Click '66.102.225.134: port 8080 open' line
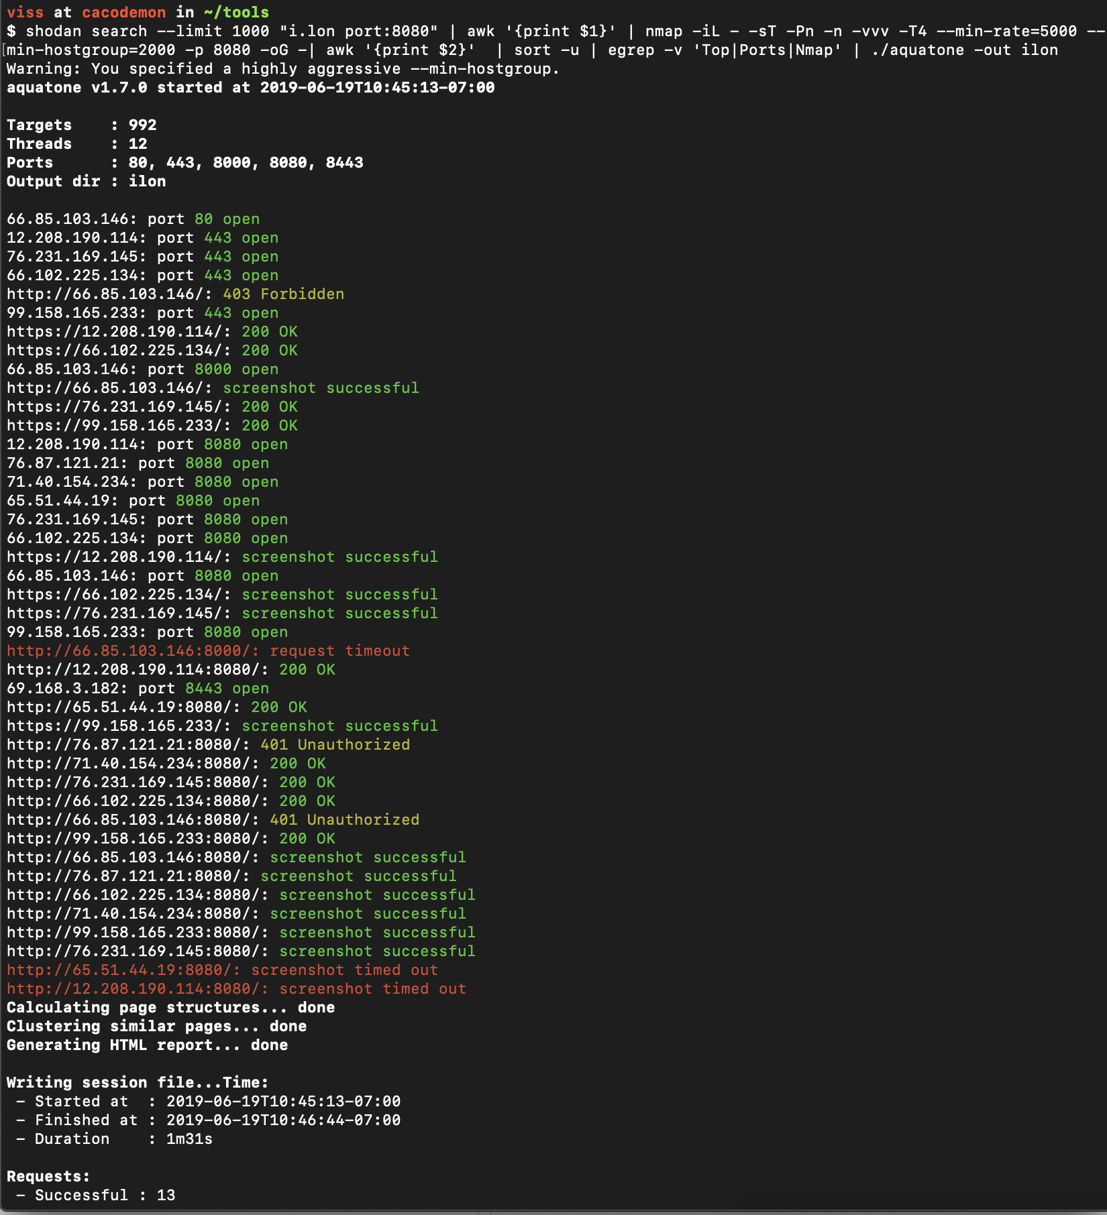 coord(148,538)
